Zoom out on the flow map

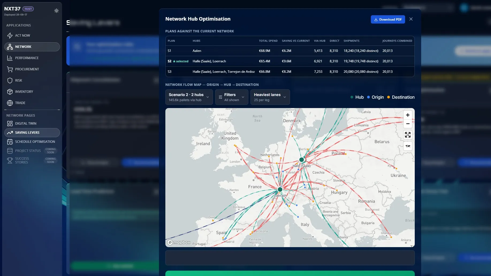408,124
